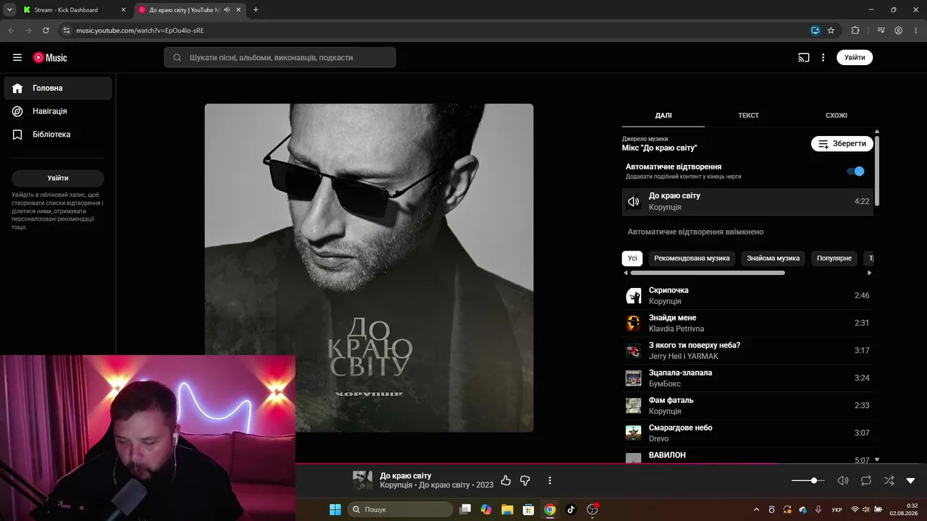Click the browser address bar URL
The image size is (927, 521).
pyautogui.click(x=140, y=30)
